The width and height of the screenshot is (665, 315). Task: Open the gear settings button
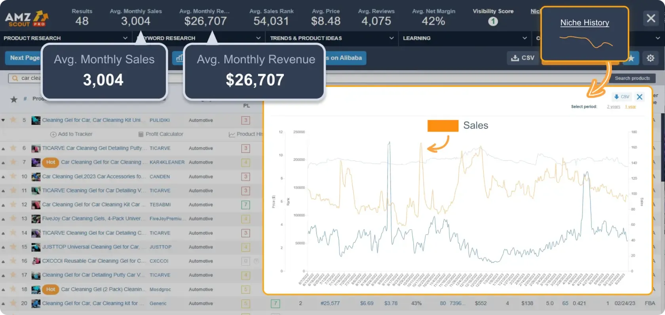tap(650, 58)
